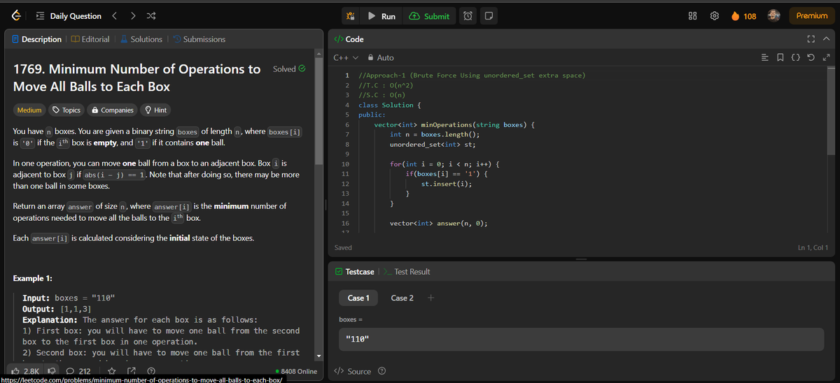Image resolution: width=840 pixels, height=383 pixels.
Task: Share the problem link icon
Action: click(132, 371)
